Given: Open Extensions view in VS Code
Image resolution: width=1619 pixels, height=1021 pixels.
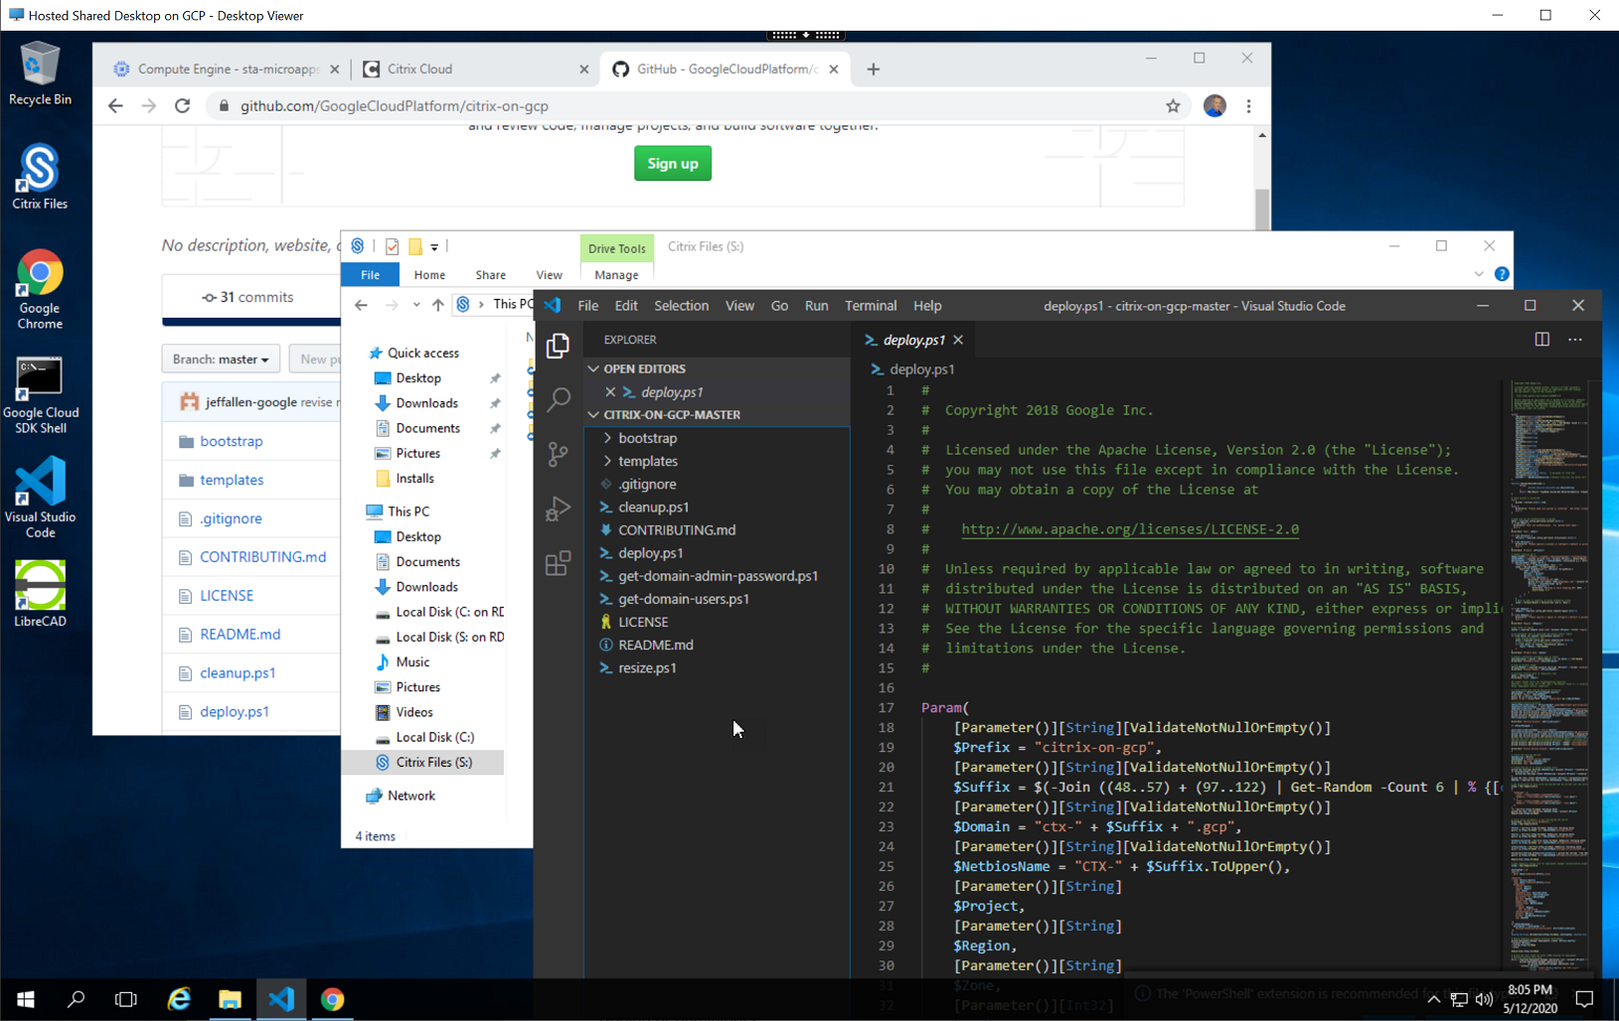Looking at the screenshot, I should 558,563.
